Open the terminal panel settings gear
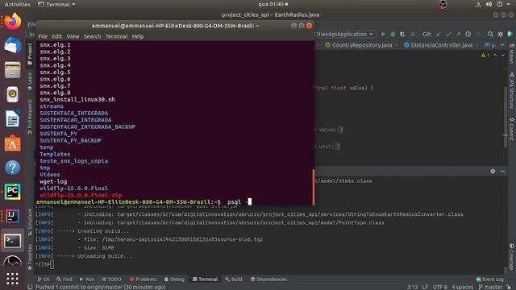The image size is (516, 290). (493, 172)
